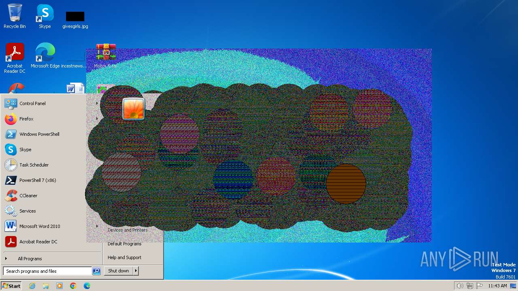
Task: Expand the Microsoft Word 2010 jump list arrow
Action: tap(97, 226)
